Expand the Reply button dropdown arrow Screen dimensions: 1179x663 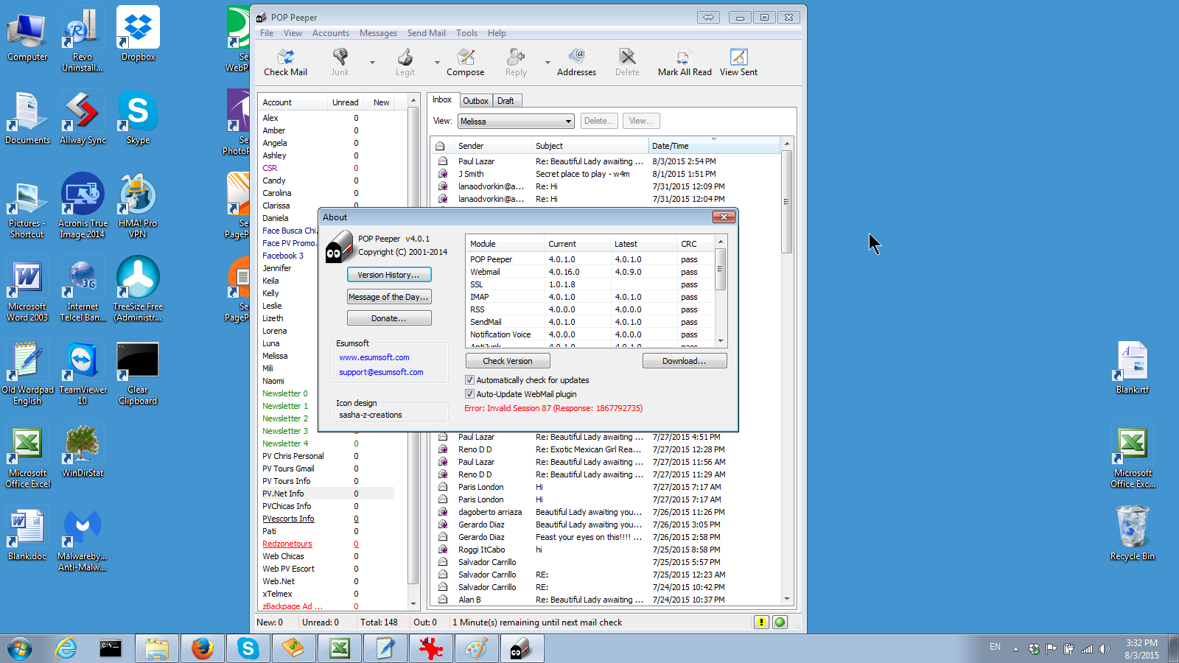547,63
